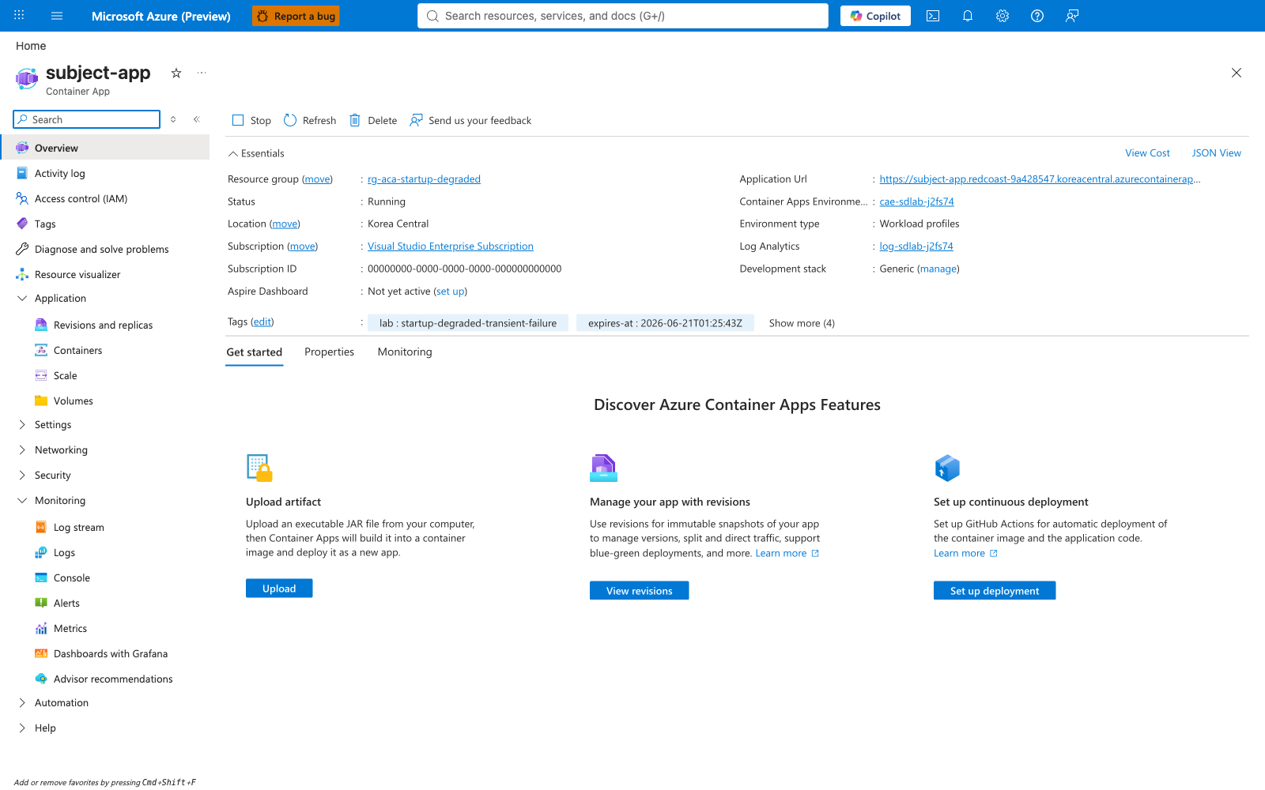Screen dimensions: 1265x790
Task: Open the Azure apps grid launcher
Action: pos(19,16)
